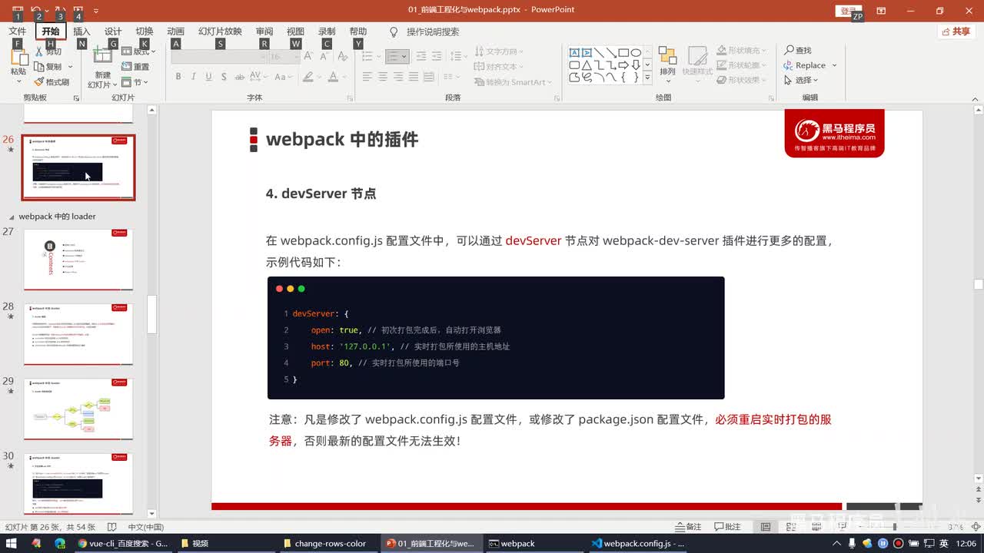Viewport: 984px width, 553px height.
Task: Open the Select (选择) dropdown
Action: (x=802, y=80)
